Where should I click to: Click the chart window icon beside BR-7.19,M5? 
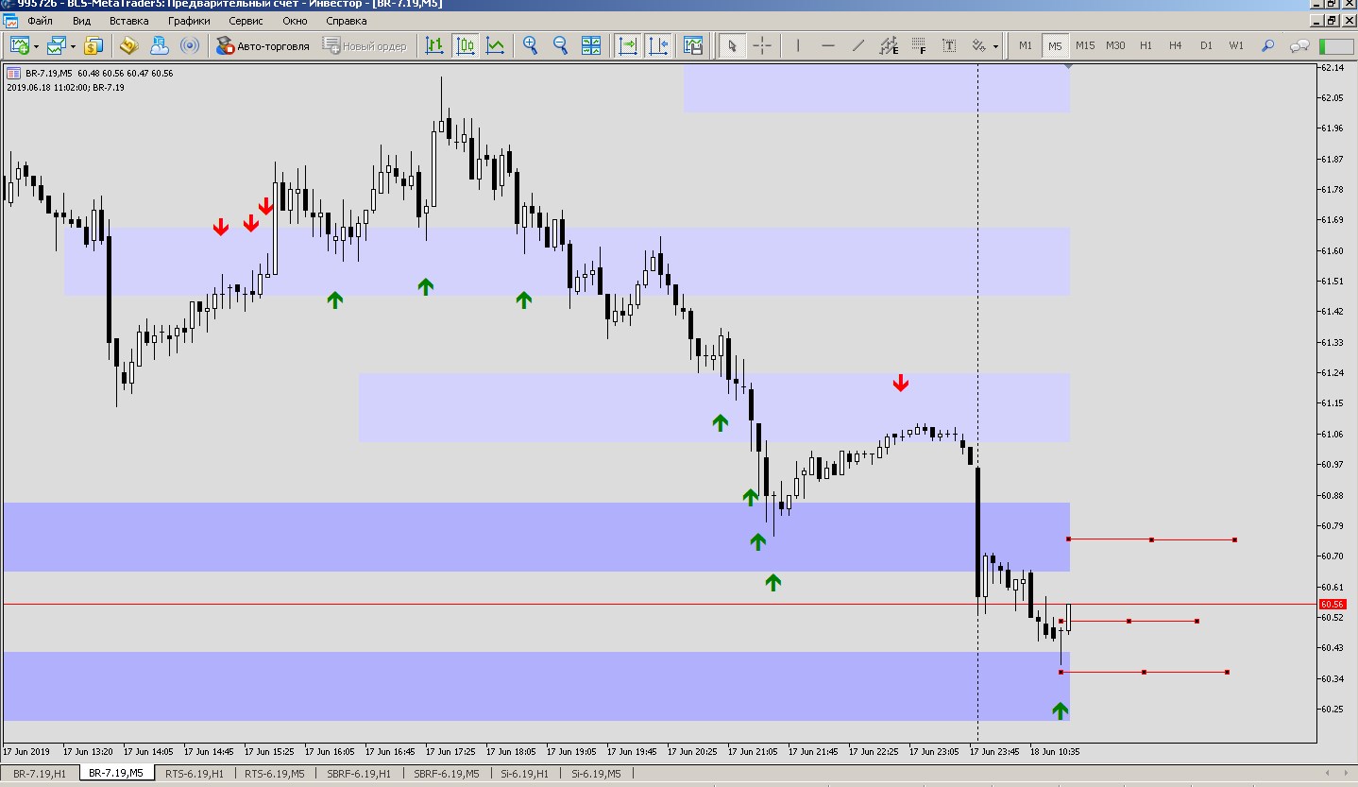point(12,73)
